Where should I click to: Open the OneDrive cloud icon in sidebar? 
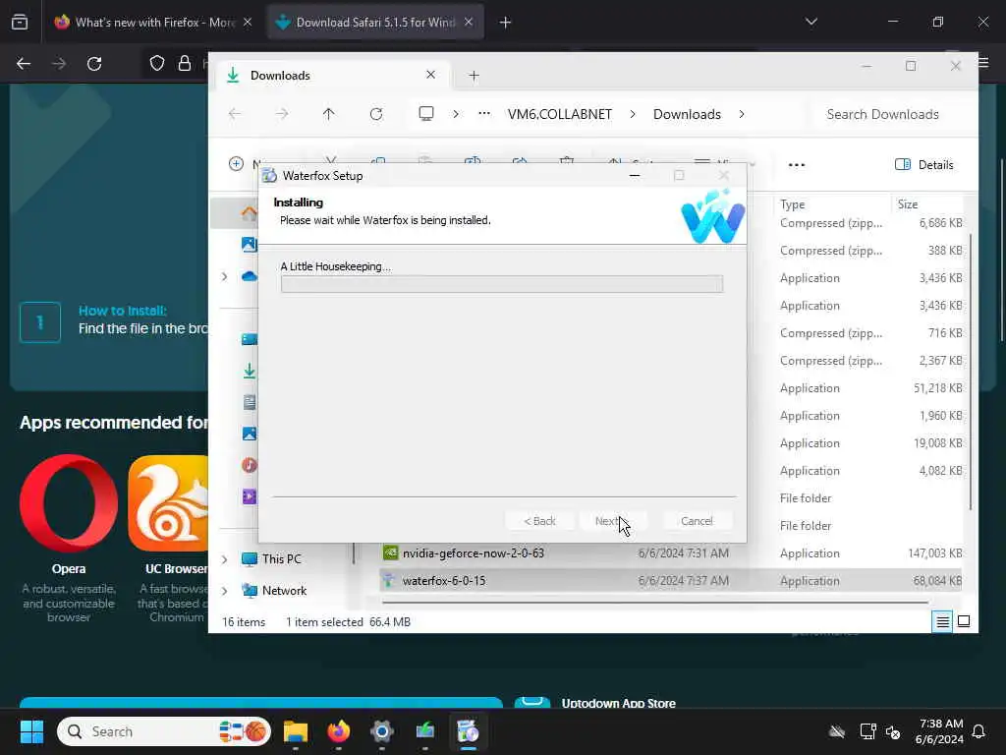pos(249,276)
